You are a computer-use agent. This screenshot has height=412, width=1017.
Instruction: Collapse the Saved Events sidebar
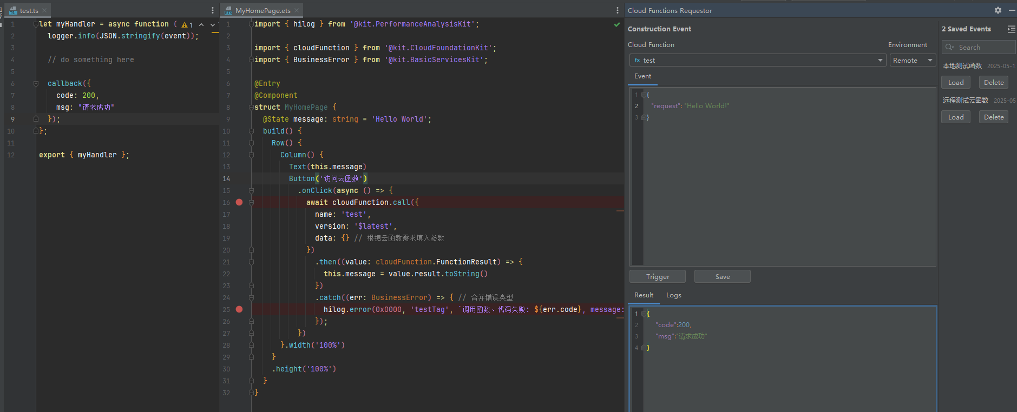(1011, 29)
